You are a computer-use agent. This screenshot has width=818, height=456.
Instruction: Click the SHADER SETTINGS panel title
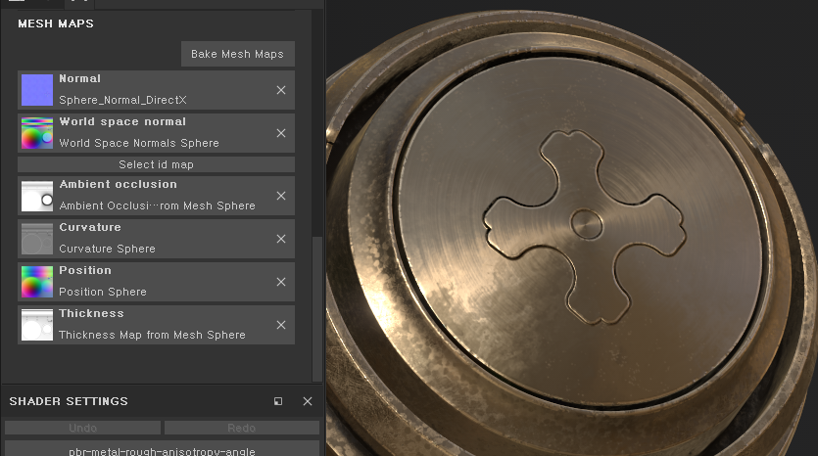click(69, 401)
